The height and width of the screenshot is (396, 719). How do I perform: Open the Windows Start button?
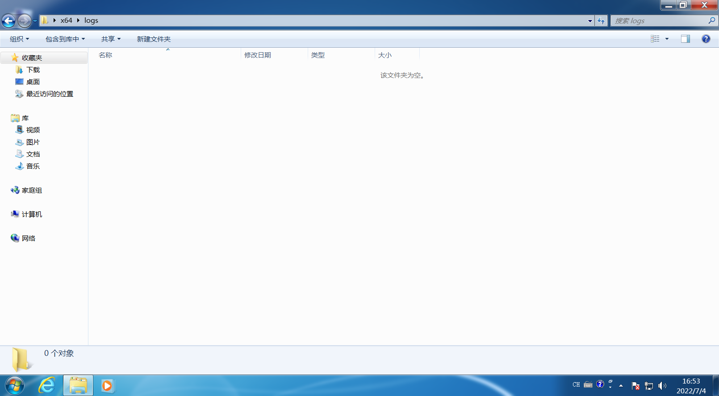point(15,385)
